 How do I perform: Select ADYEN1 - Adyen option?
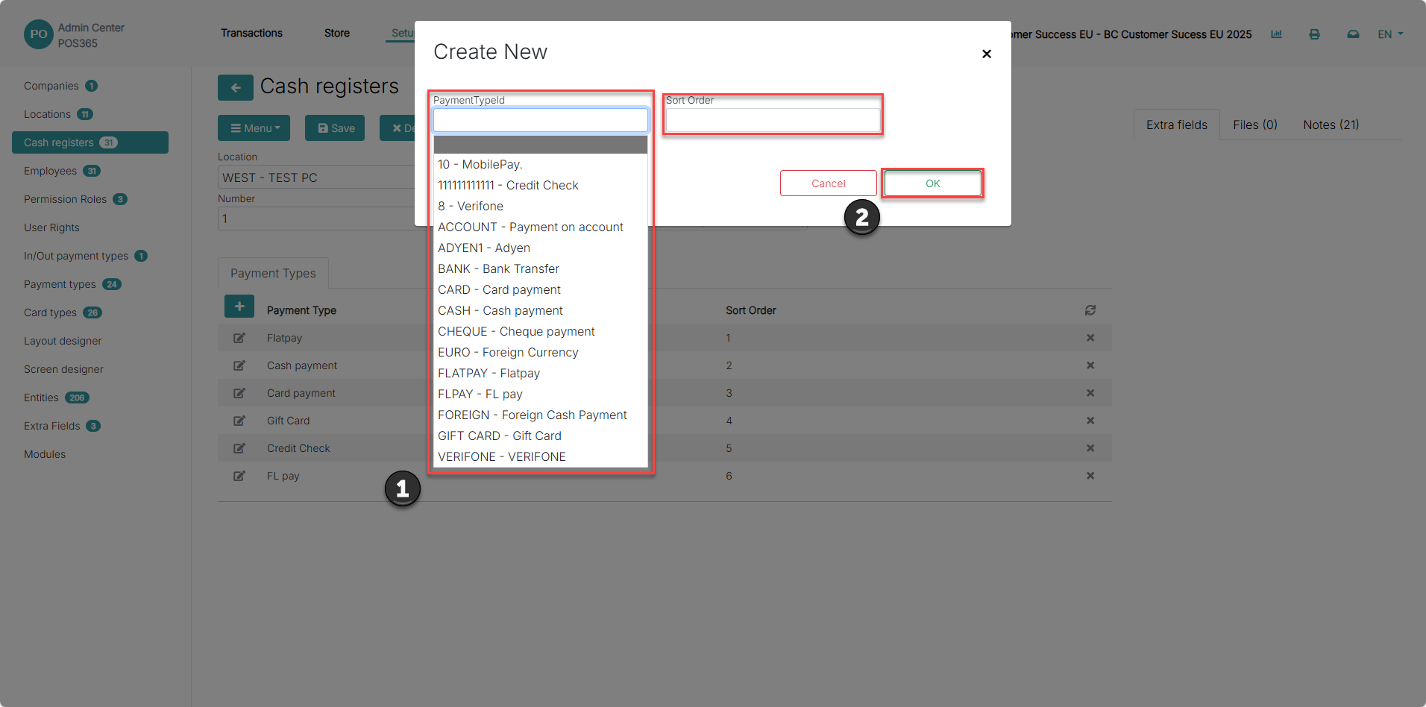[x=541, y=248]
